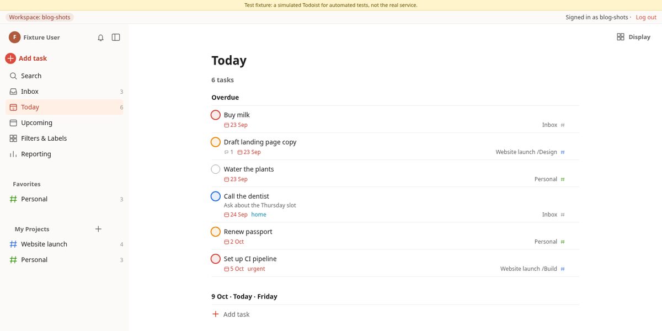Click the green hash on Water the plants row
Image resolution: width=662 pixels, height=331 pixels.
coord(563,179)
